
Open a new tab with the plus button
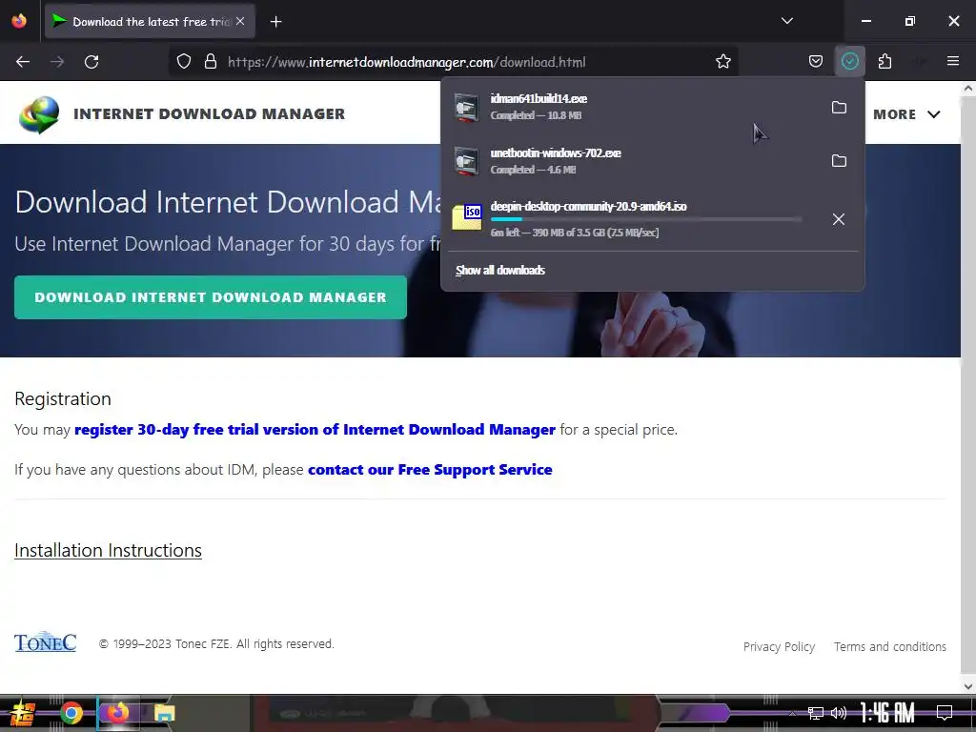[275, 22]
